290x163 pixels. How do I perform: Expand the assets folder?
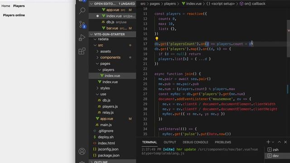pyautogui.click(x=112, y=51)
